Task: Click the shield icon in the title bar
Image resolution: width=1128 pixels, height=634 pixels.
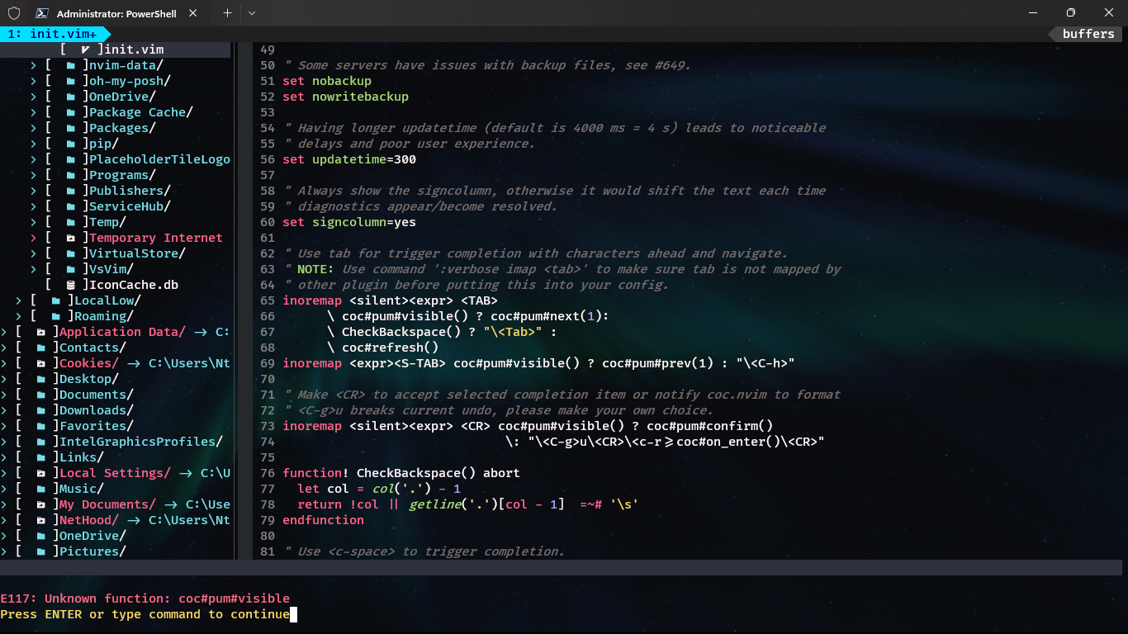Action: 13,13
